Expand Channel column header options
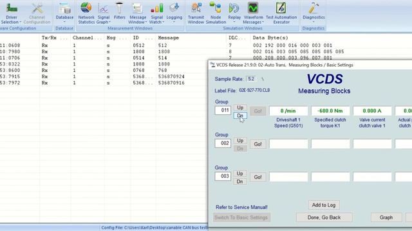This screenshot has height=231, width=412. pos(98,38)
